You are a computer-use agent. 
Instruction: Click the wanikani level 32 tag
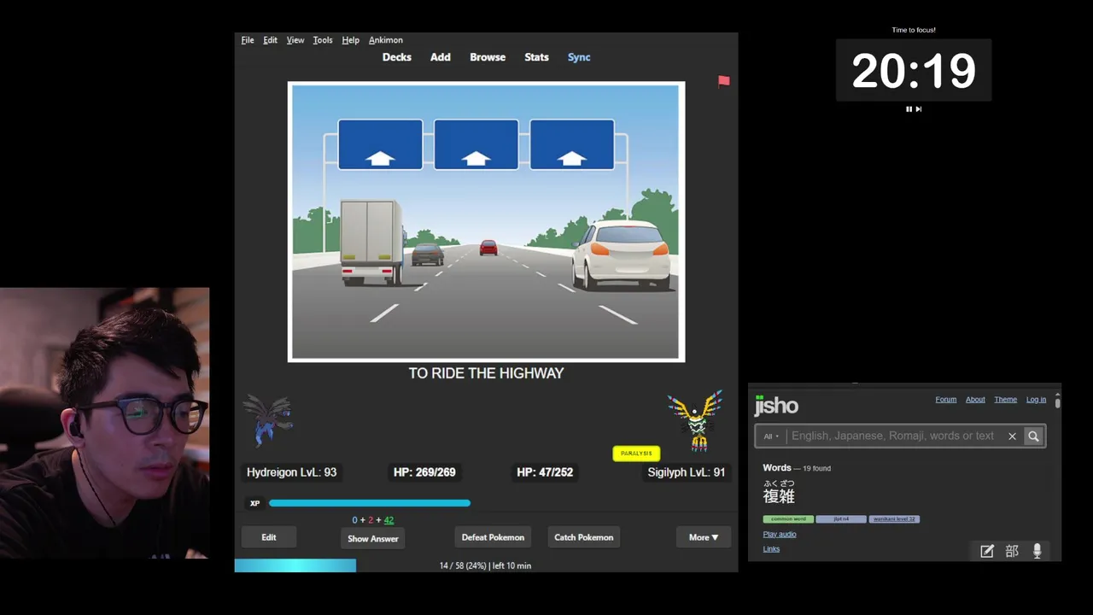tap(894, 519)
